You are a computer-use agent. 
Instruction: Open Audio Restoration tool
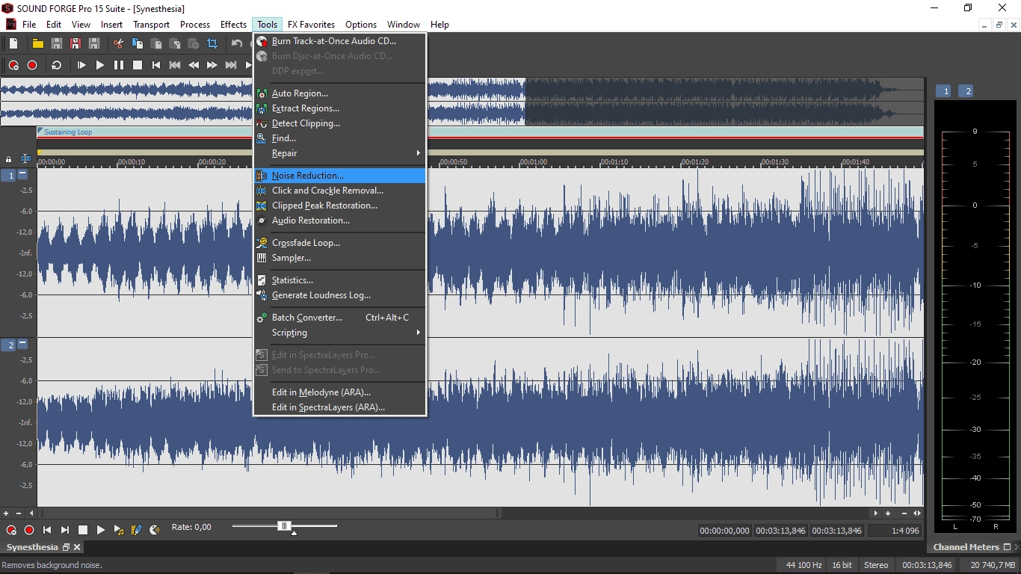tap(340, 220)
